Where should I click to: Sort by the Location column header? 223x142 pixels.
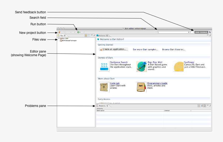178,111
